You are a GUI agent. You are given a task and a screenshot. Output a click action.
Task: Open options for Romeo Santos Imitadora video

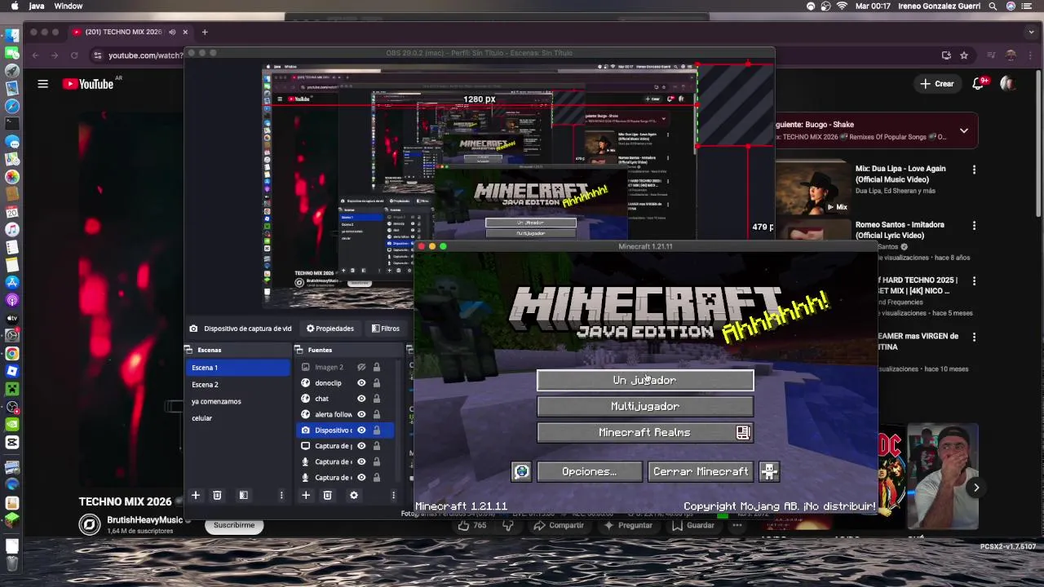coord(974,225)
